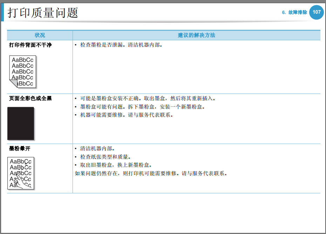Select the 状况 column header
Image resolution: width=326 pixels, height=234 pixels.
[40, 35]
